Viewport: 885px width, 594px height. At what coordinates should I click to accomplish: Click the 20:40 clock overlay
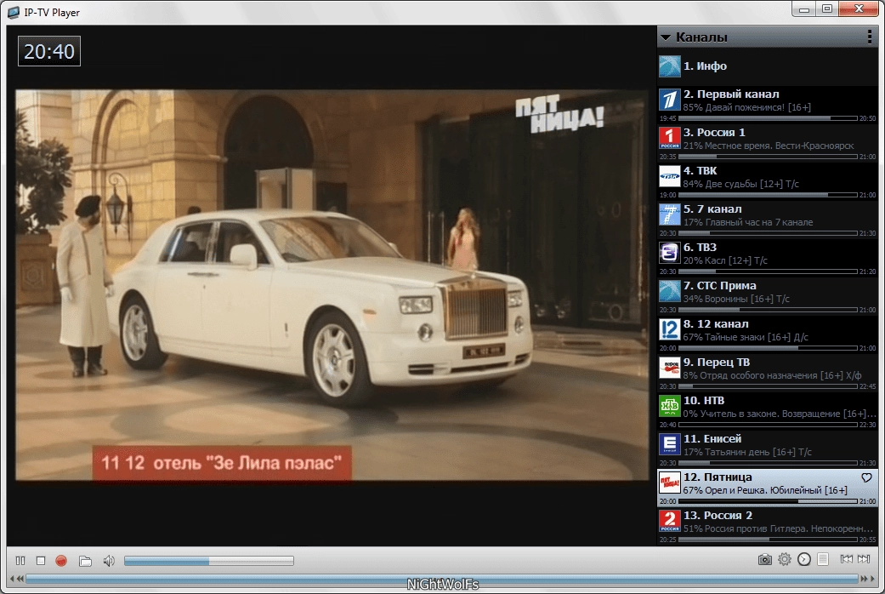[x=49, y=51]
